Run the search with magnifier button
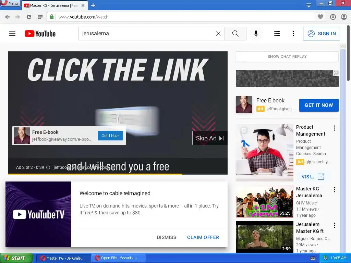Screen dimensions: 351x263 point(235,34)
